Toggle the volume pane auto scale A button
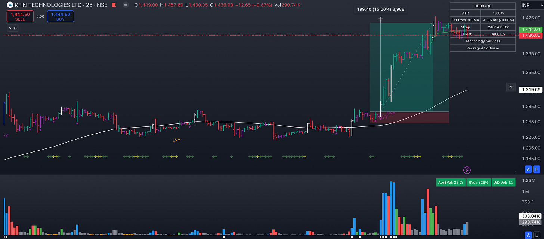This screenshot has width=544, height=239. click(528, 235)
